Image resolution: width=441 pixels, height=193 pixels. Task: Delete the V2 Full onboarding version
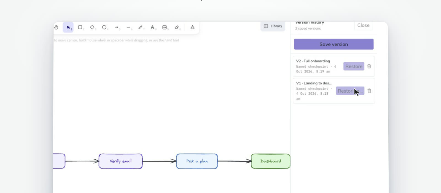click(x=369, y=66)
